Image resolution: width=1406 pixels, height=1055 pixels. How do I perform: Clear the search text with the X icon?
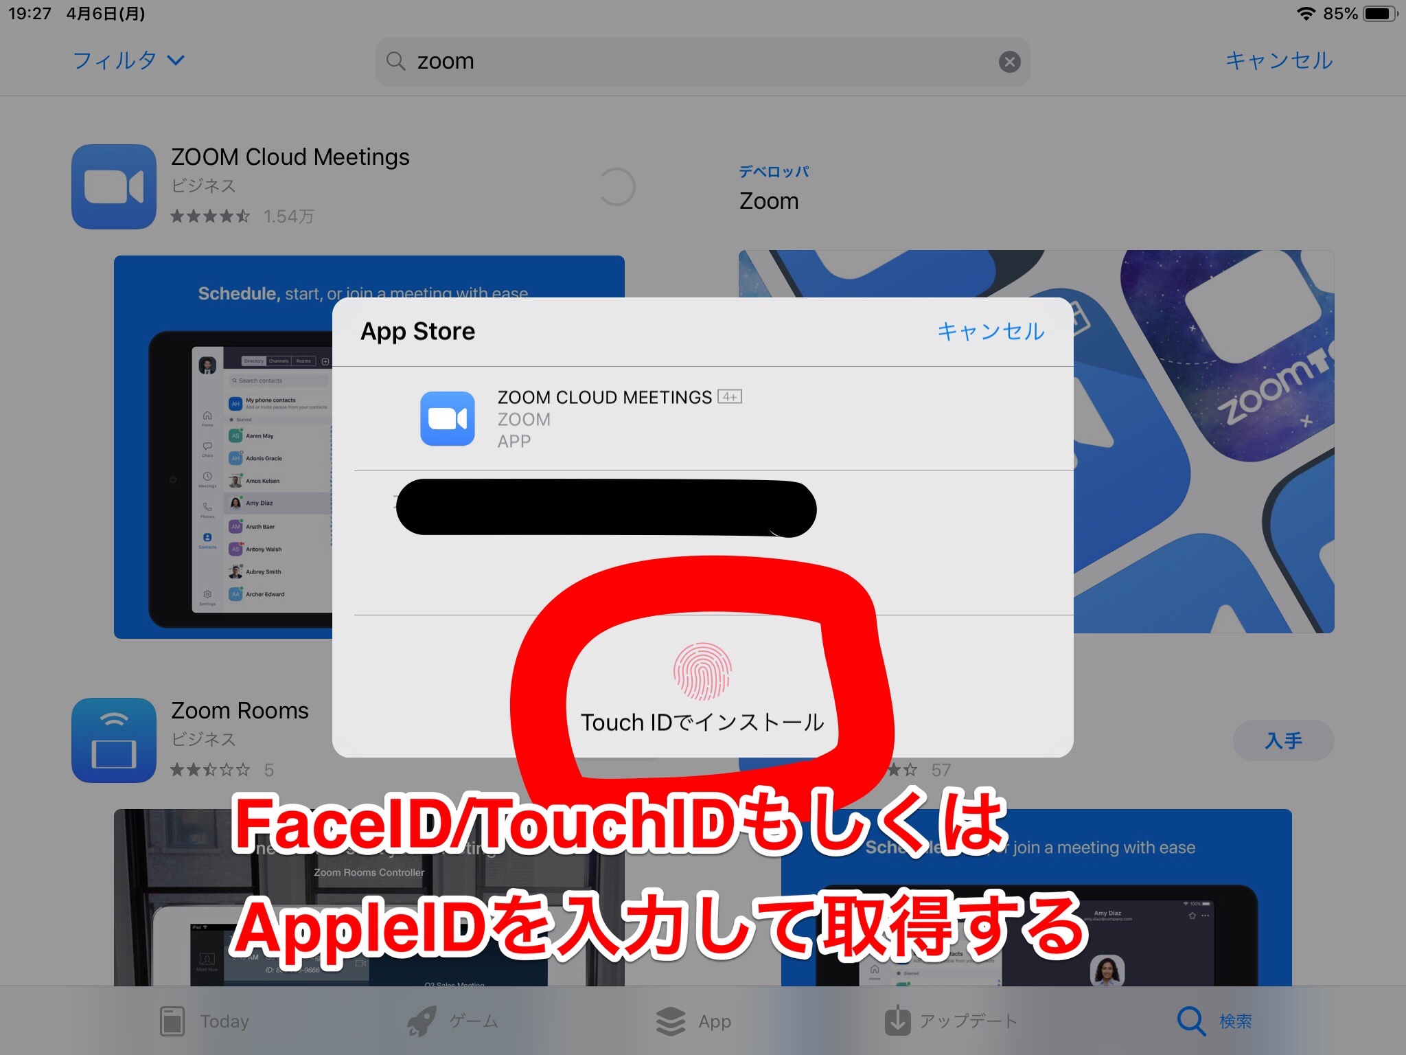point(1009,62)
